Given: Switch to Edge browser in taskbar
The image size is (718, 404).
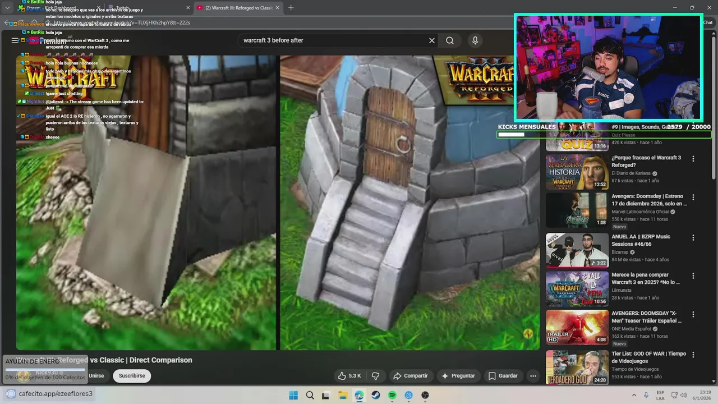Looking at the screenshot, I should point(359,395).
